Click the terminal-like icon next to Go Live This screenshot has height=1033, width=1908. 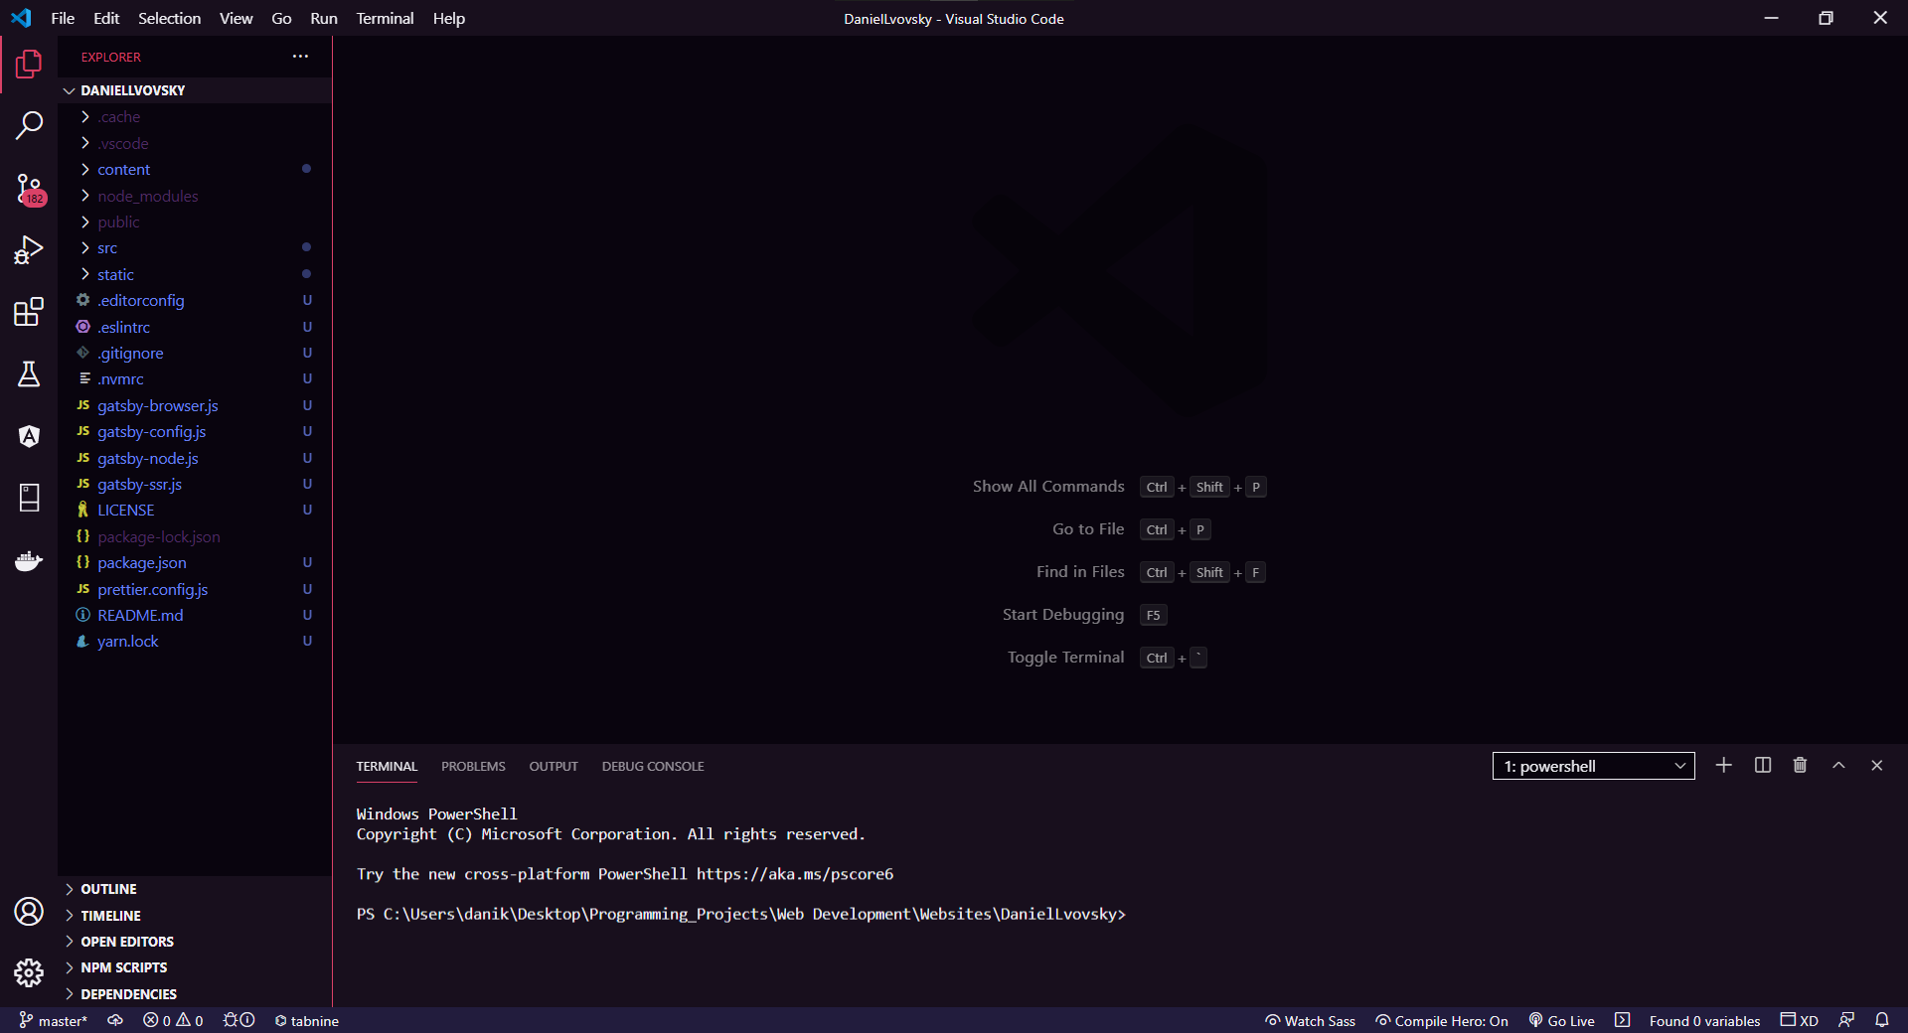coord(1622,1020)
